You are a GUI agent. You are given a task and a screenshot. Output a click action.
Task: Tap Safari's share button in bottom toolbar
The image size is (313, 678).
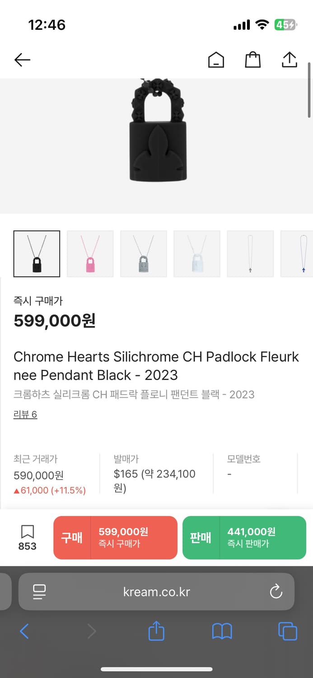(156, 631)
